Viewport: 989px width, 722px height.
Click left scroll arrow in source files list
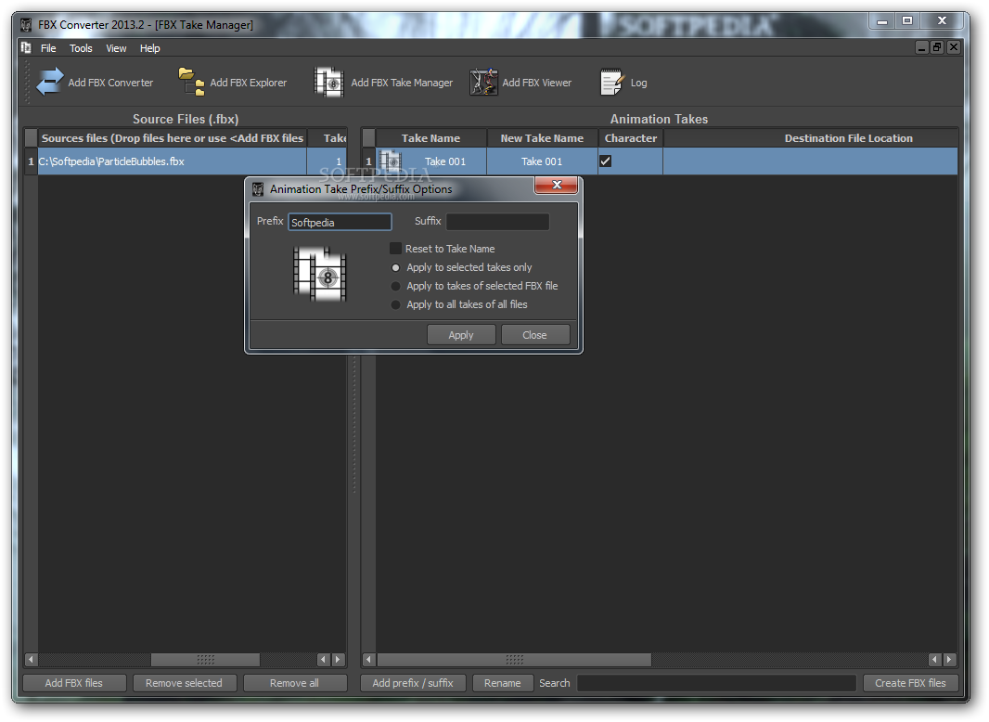click(31, 660)
